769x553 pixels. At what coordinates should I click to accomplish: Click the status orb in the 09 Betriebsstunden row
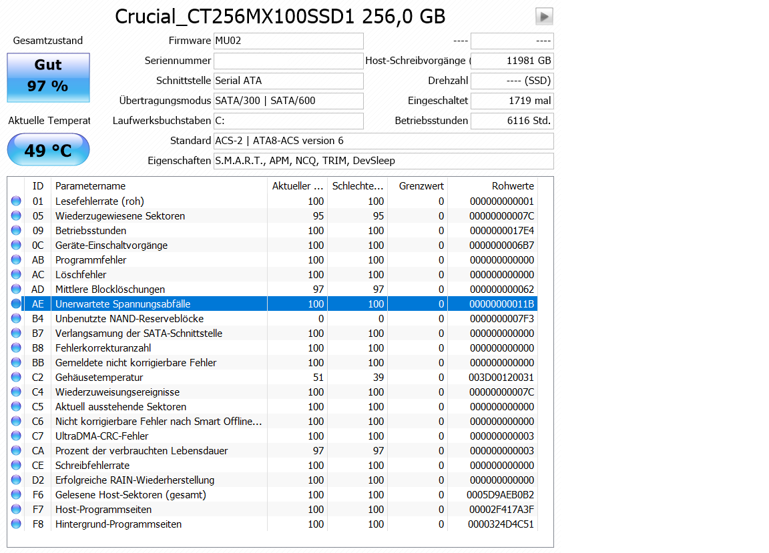pyautogui.click(x=16, y=230)
